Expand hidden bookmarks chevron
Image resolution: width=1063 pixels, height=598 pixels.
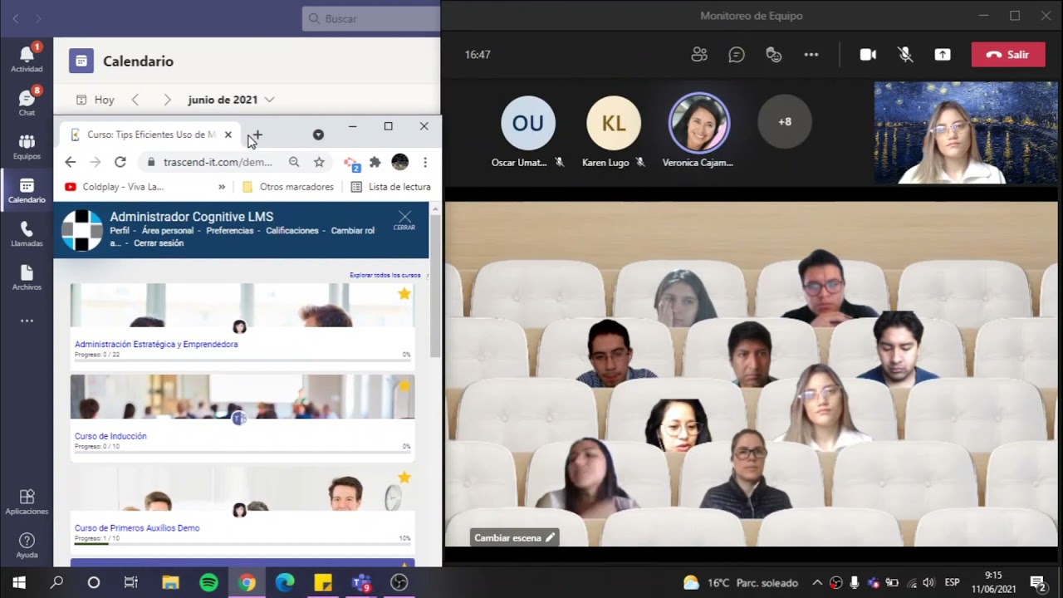(222, 187)
